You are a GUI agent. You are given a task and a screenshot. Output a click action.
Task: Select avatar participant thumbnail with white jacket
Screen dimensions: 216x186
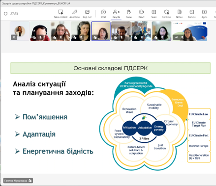pos(20,31)
